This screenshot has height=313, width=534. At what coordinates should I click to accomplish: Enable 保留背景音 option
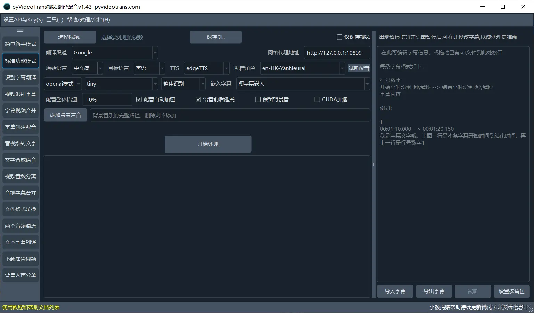(x=258, y=99)
